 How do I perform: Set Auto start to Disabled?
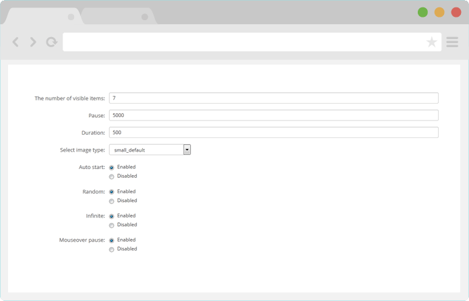tap(112, 176)
